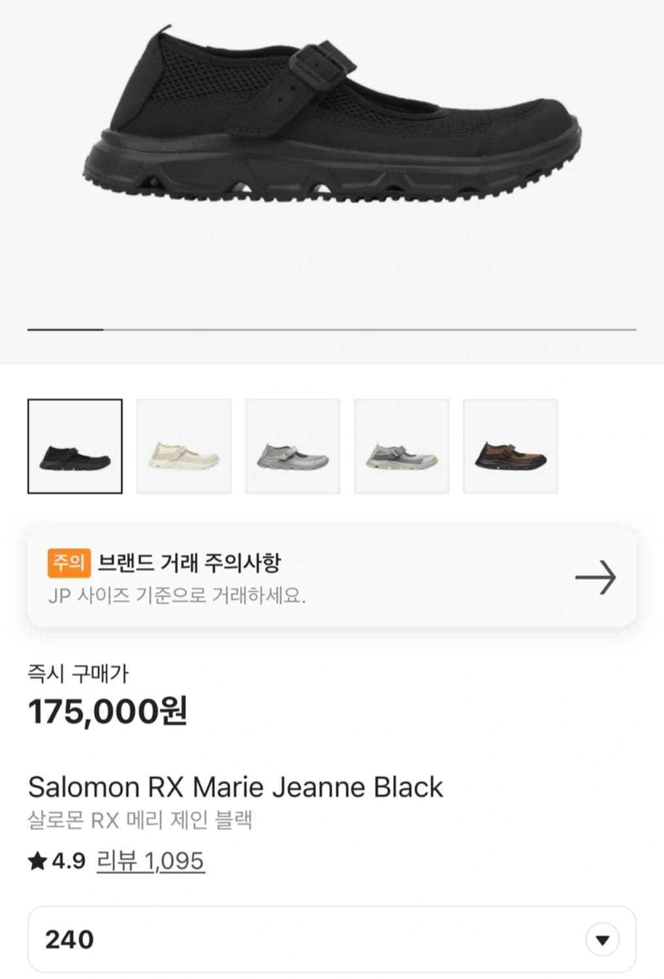Select the black shoe thumbnail
The image size is (664, 979).
coord(75,446)
